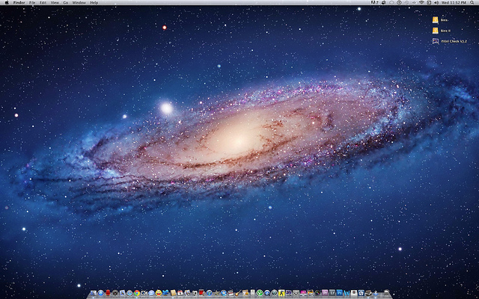This screenshot has width=479, height=299.
Task: Launch uTorrent green icon in Dock
Action: tap(260, 293)
